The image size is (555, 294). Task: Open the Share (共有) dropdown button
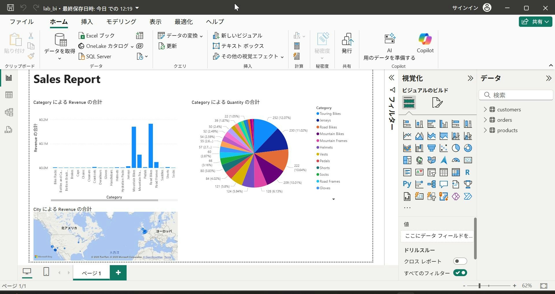coord(535,22)
